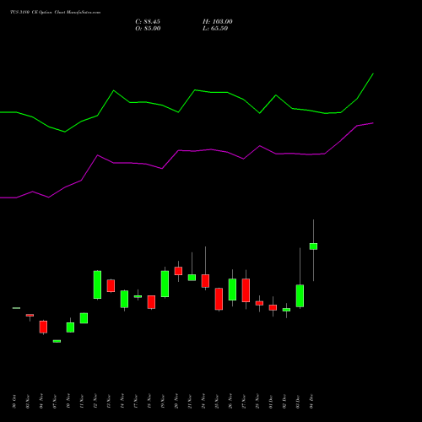Select the tall green 12 Nov candle
422x422 pixels.
[x=97, y=284]
